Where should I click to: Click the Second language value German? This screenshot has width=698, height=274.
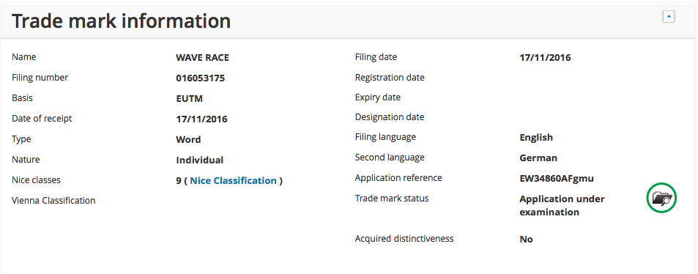538,158
